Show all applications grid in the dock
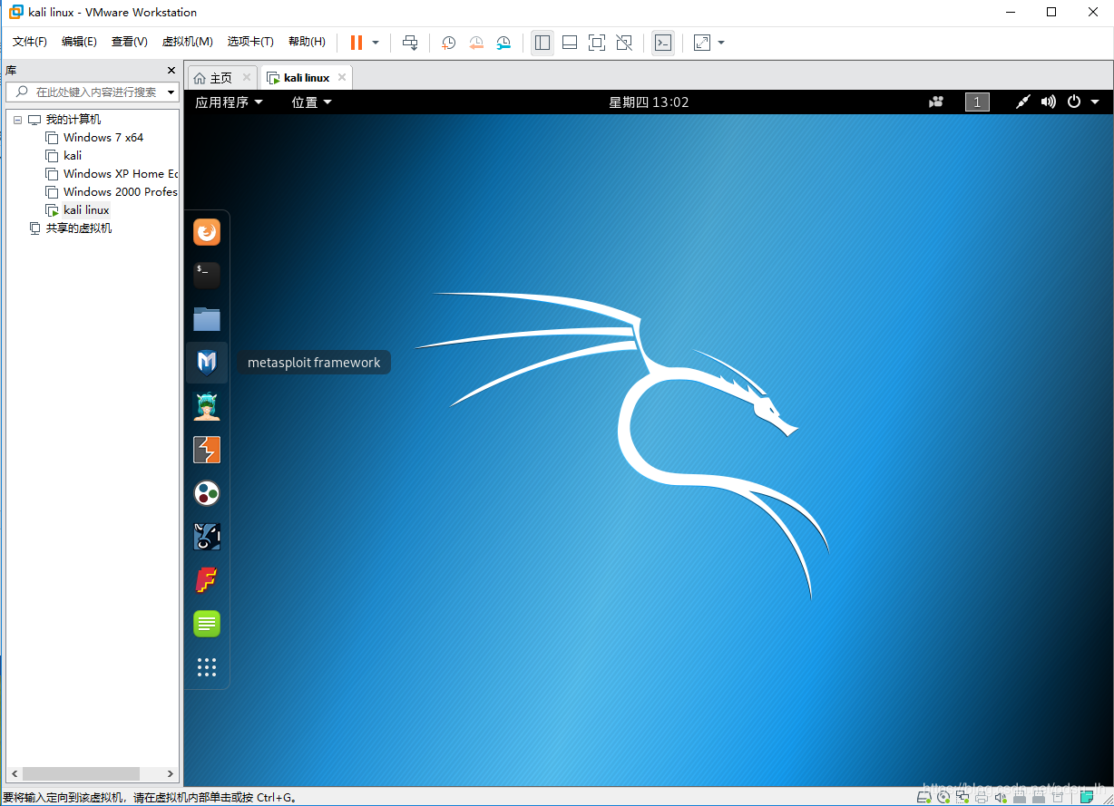Screen dimensions: 1114x806 click(207, 667)
